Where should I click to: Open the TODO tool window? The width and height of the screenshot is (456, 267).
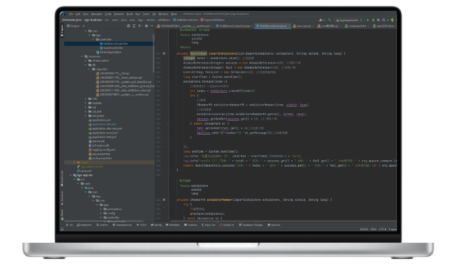point(140,224)
